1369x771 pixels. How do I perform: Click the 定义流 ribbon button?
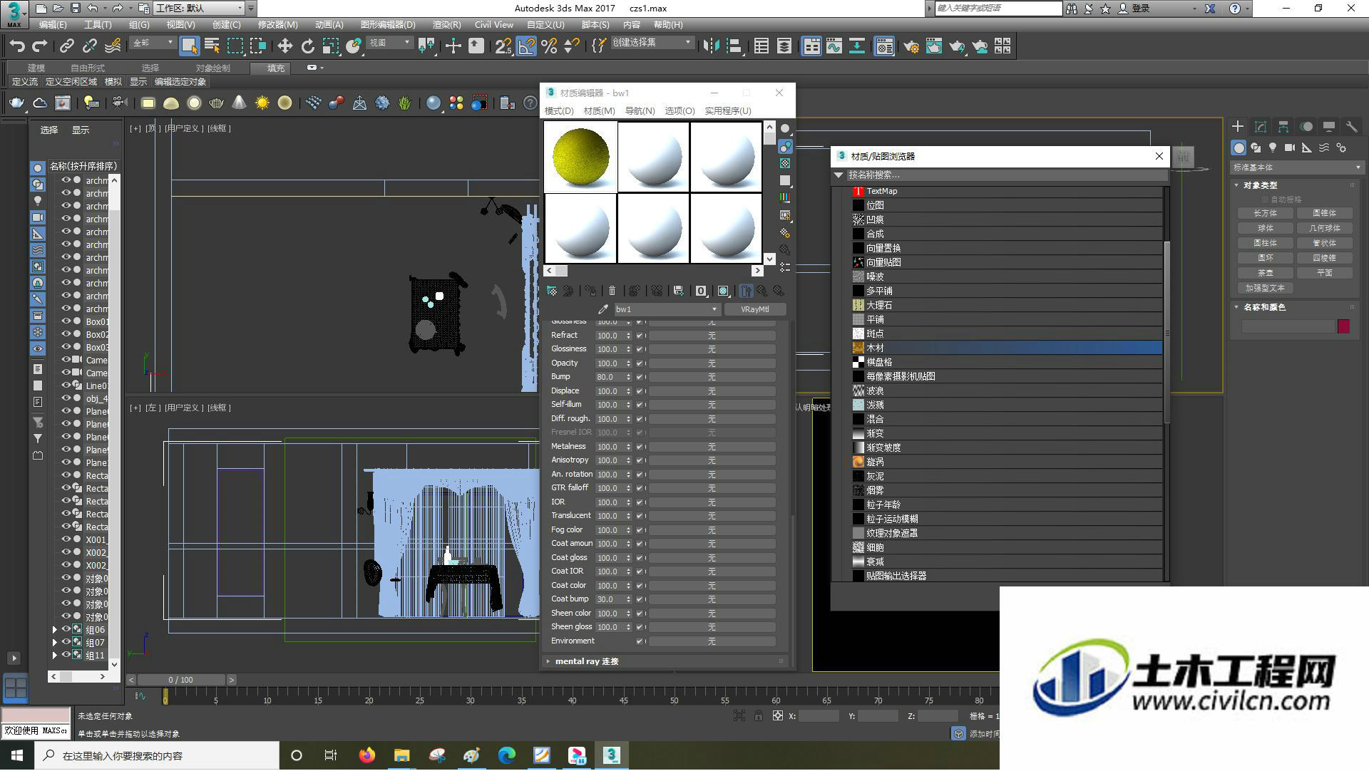pyautogui.click(x=25, y=82)
